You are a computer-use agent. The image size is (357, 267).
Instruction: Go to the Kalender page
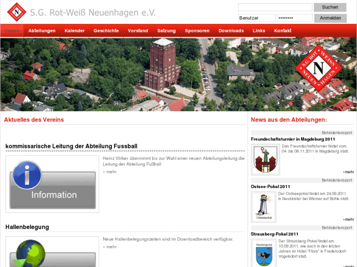(75, 30)
